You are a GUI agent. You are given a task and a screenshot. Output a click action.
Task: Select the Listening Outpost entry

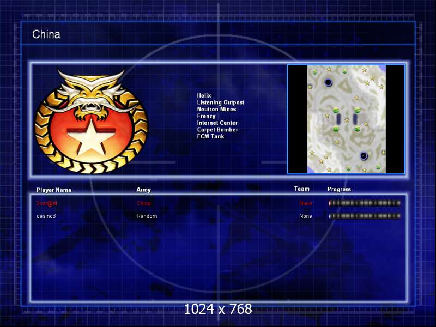pos(221,102)
